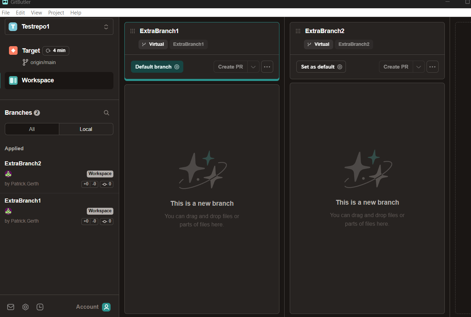Open ExtraBranch2 more options button
Image resolution: width=471 pixels, height=317 pixels.
432,67
